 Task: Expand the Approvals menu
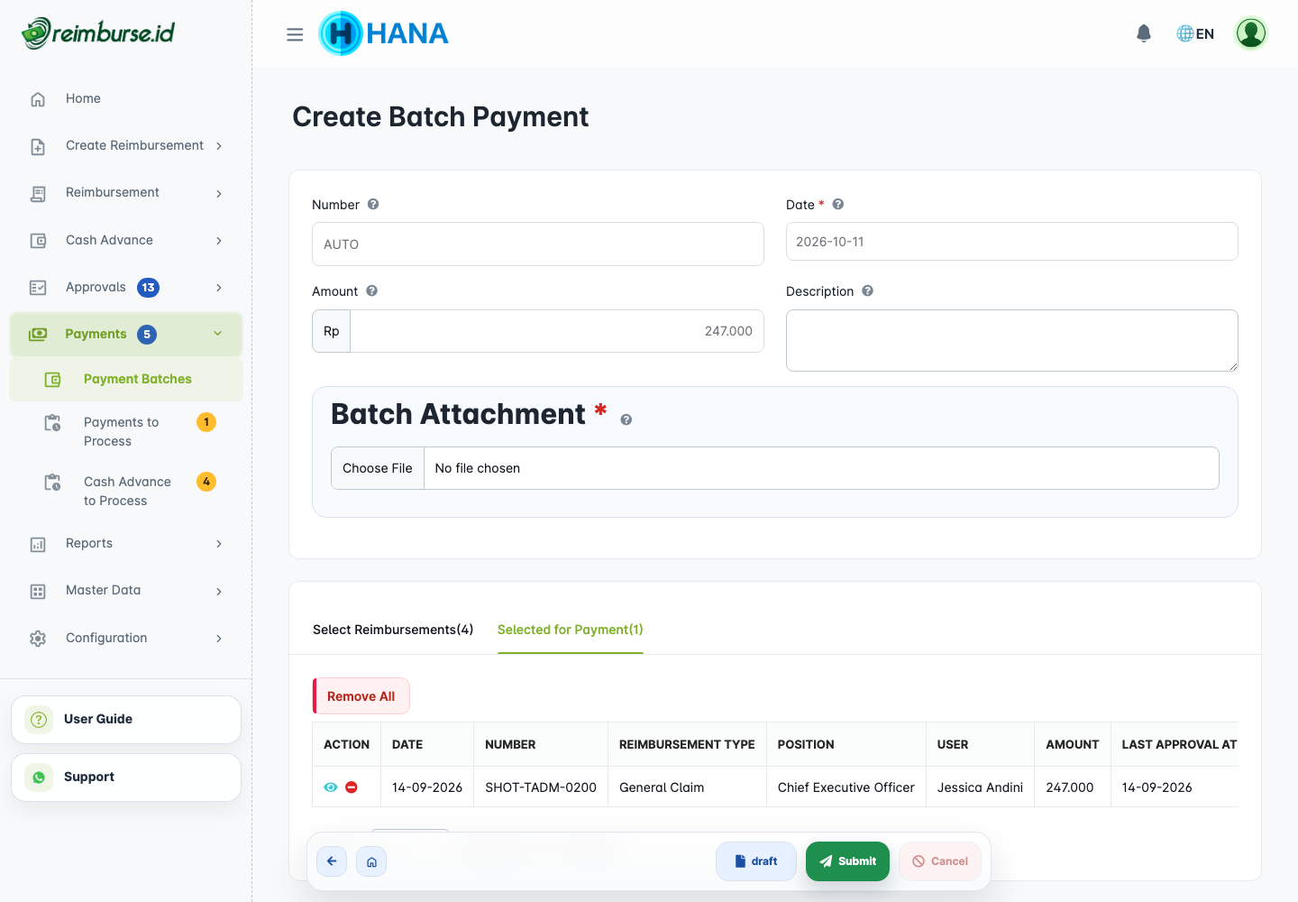(x=126, y=287)
